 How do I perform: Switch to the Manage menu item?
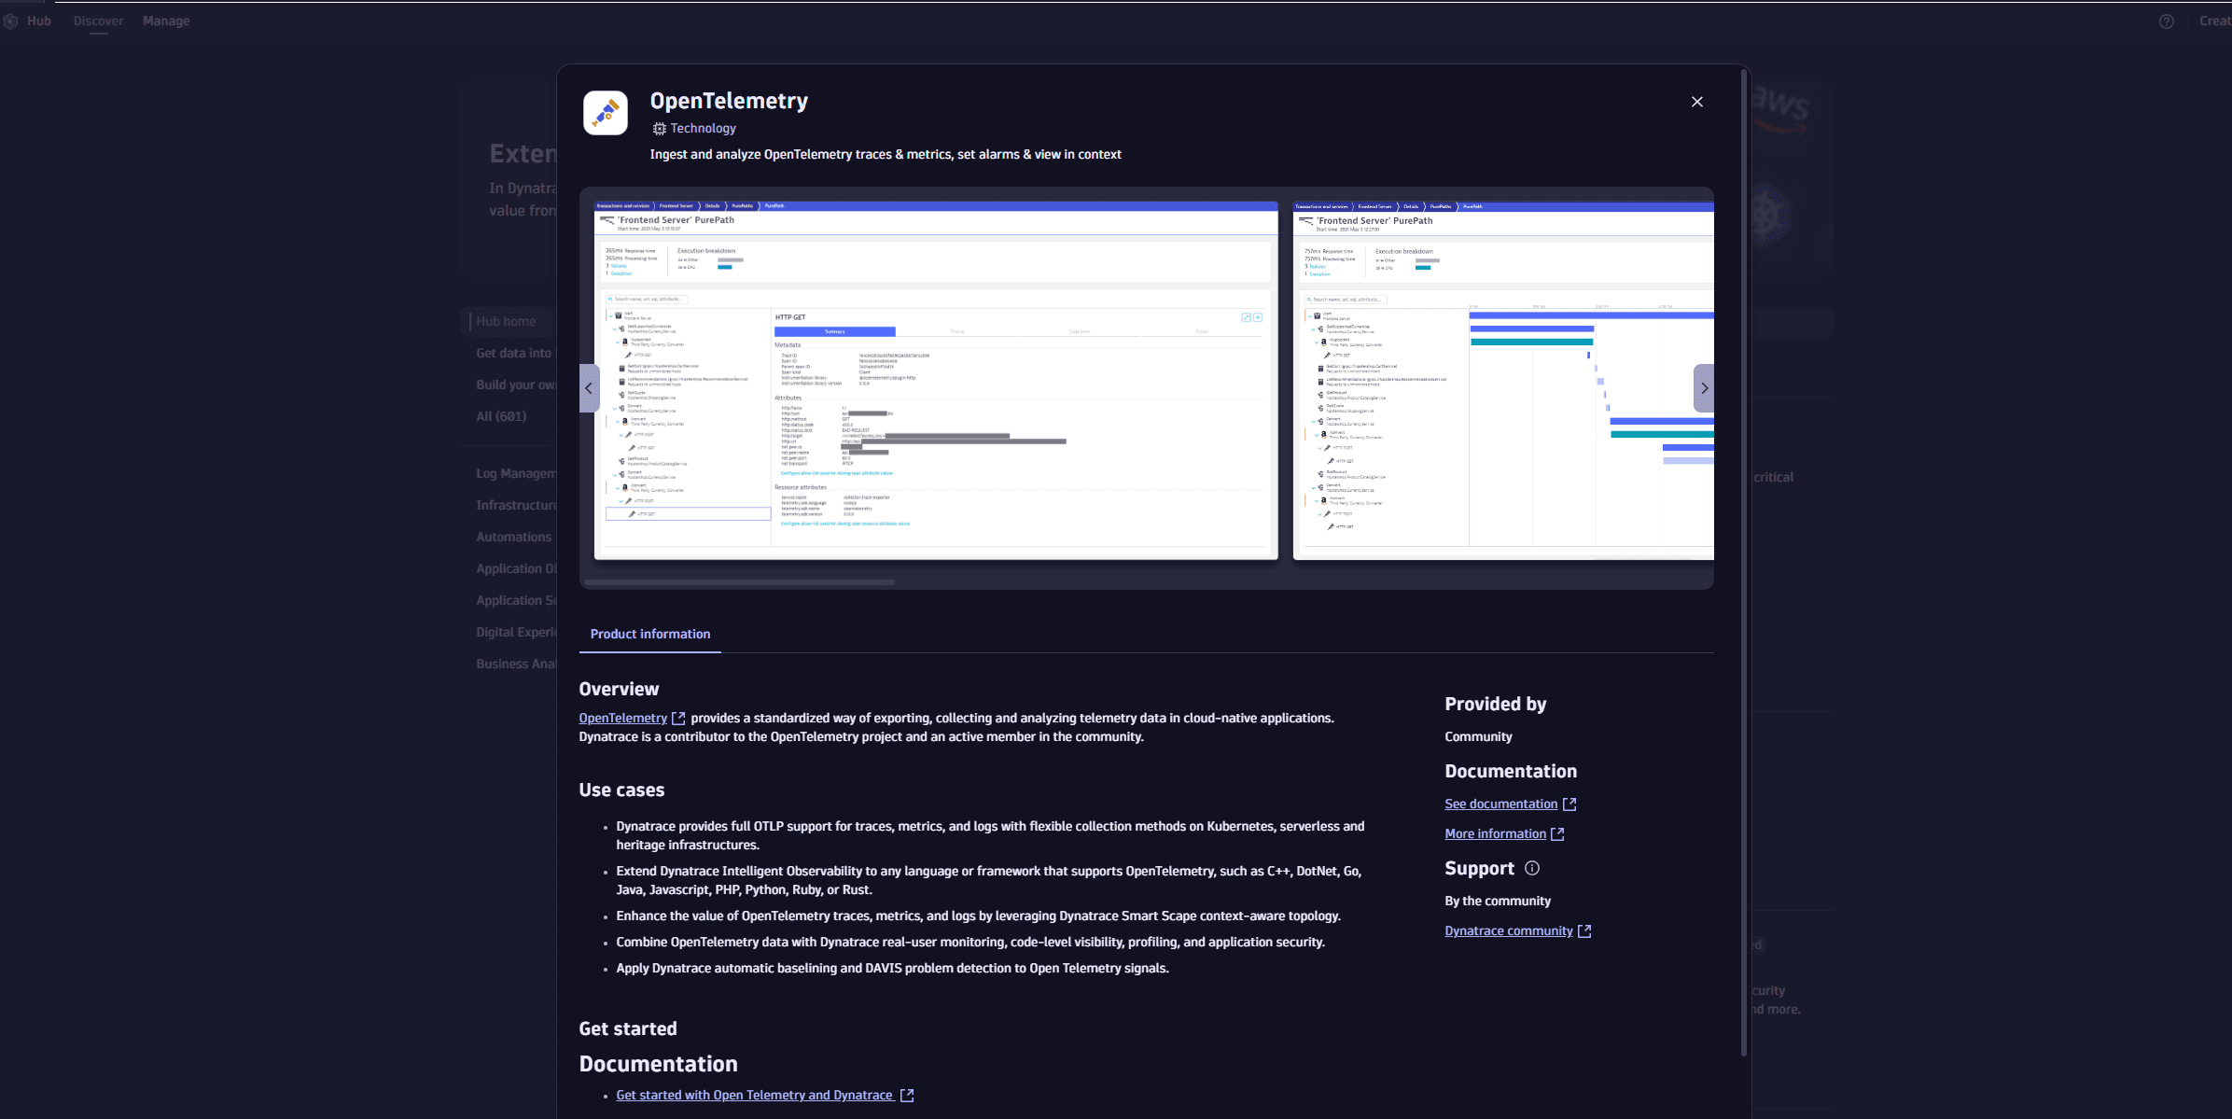coord(166,21)
